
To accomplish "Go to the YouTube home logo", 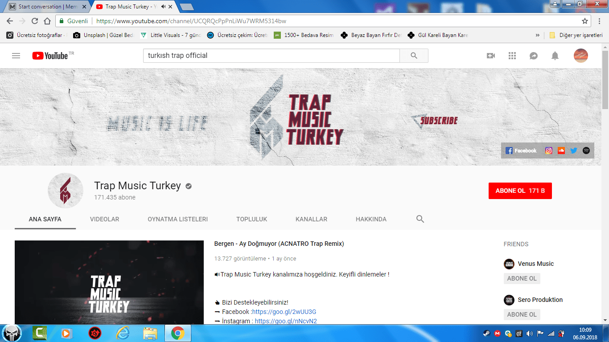I will pos(49,56).
